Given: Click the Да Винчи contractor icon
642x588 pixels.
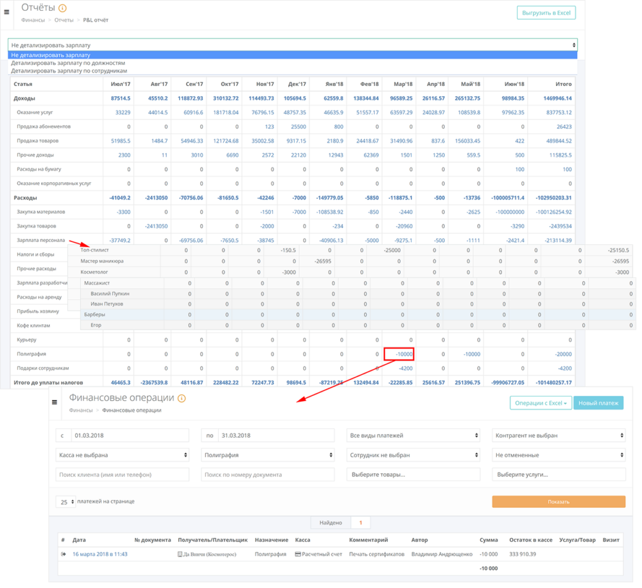Looking at the screenshot, I should click(x=180, y=554).
